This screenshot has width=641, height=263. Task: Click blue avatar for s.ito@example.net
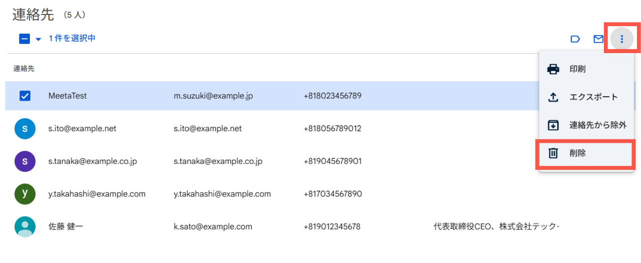point(25,129)
